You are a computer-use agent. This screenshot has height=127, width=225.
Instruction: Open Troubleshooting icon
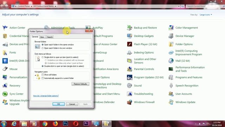tap(129, 94)
